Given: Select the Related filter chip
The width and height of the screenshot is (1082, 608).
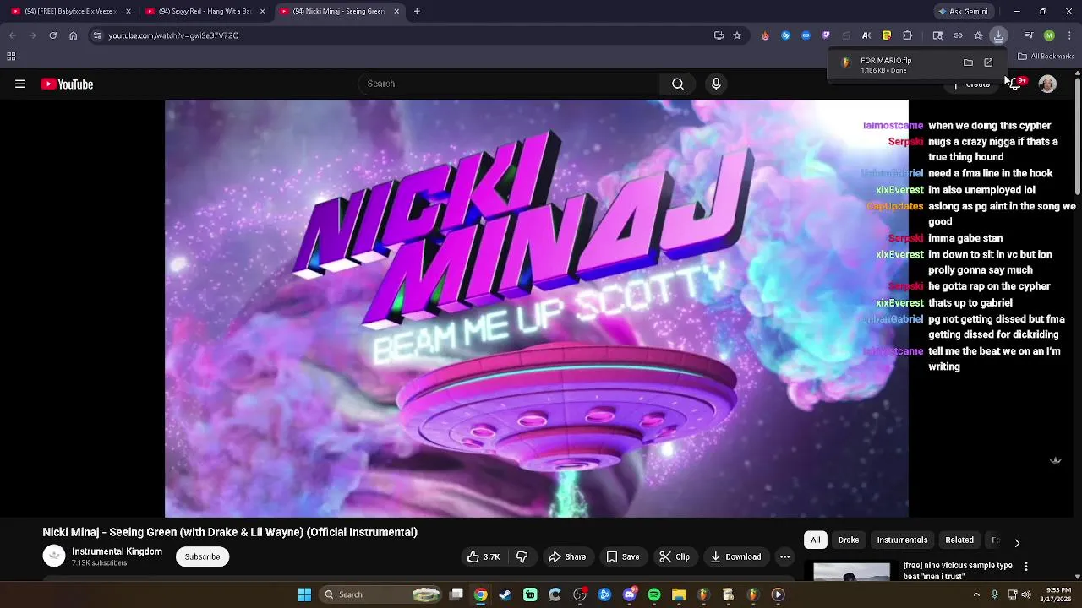Looking at the screenshot, I should [x=959, y=540].
